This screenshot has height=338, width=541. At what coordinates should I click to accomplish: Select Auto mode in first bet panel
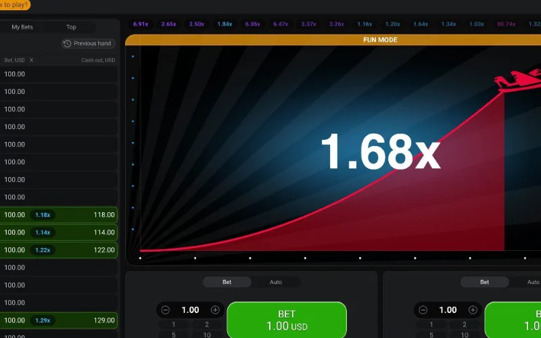tap(276, 282)
